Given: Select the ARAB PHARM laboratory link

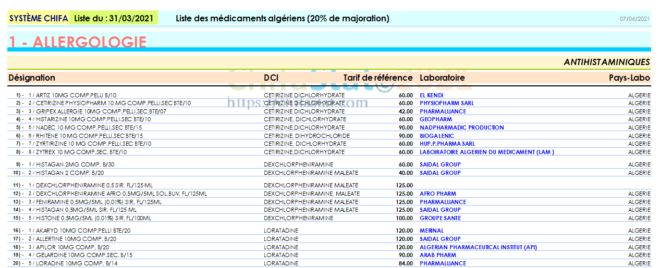Looking at the screenshot, I should click(x=437, y=255).
